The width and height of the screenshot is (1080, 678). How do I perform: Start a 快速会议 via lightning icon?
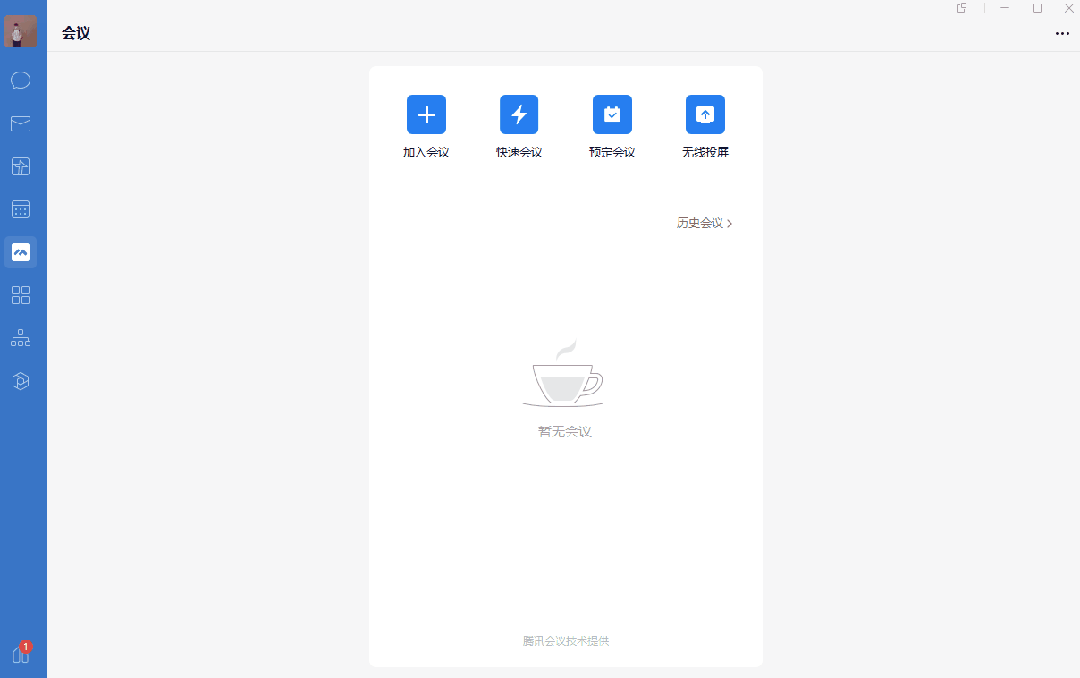(x=519, y=114)
